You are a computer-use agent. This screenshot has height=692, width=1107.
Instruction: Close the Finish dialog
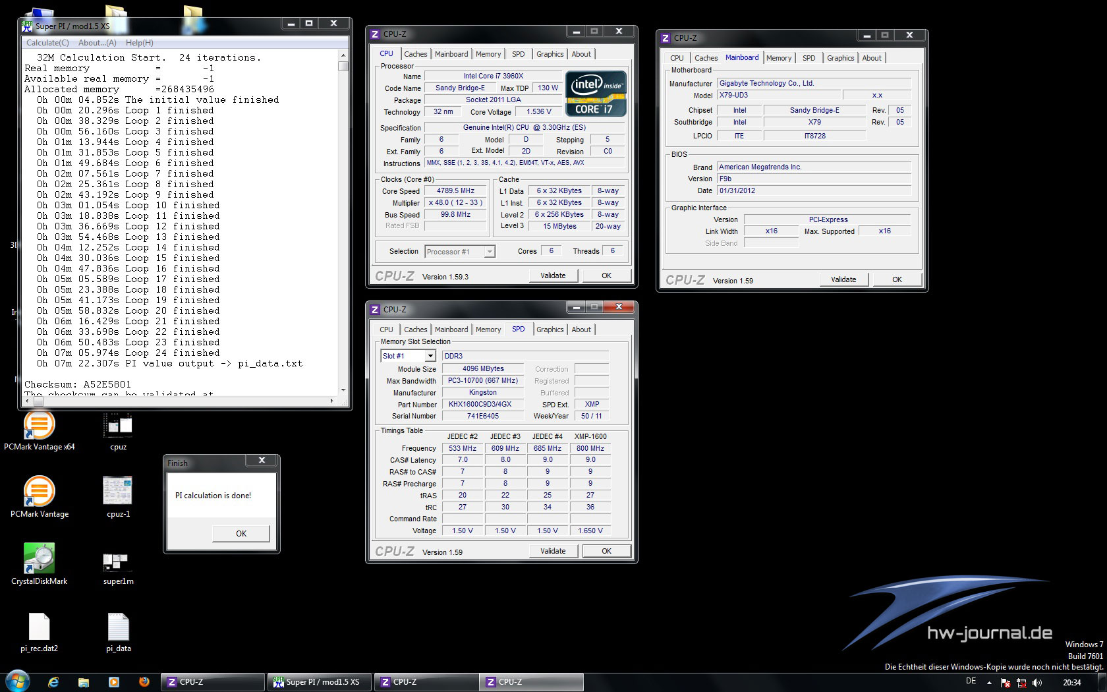262,461
